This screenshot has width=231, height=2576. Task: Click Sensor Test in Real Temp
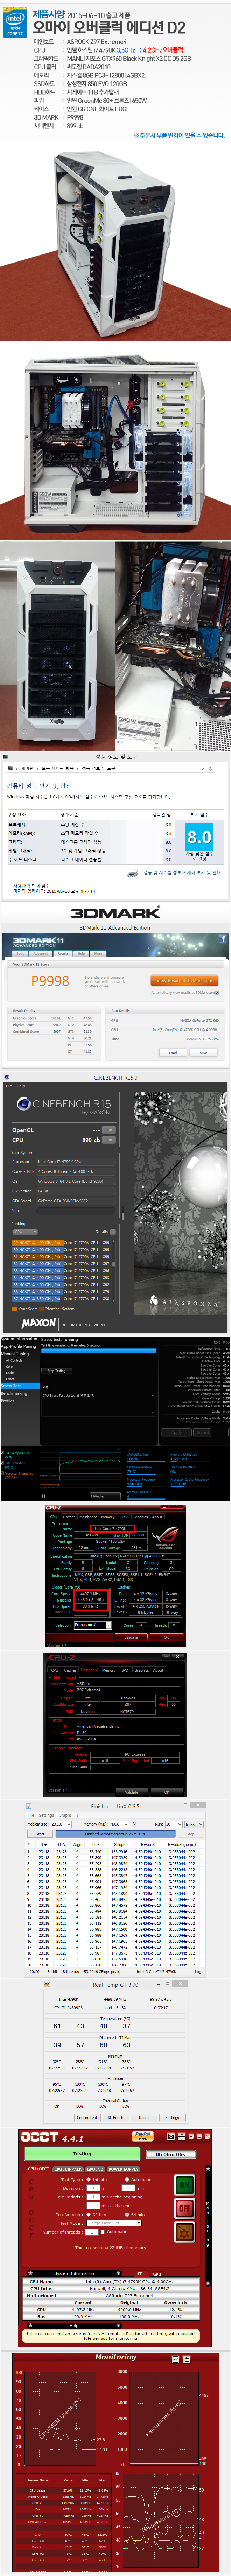click(87, 2118)
